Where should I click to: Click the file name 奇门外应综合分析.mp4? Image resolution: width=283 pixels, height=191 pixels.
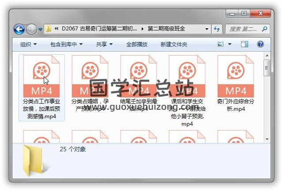click(236, 105)
